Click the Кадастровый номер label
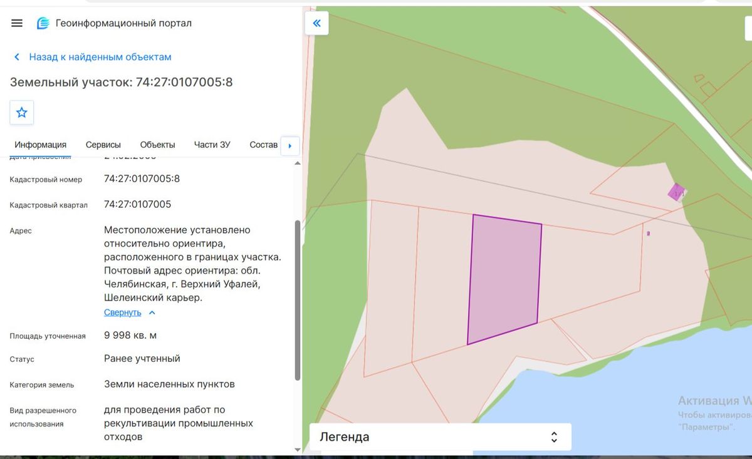Screen dimensions: 752x459 pyautogui.click(x=46, y=180)
